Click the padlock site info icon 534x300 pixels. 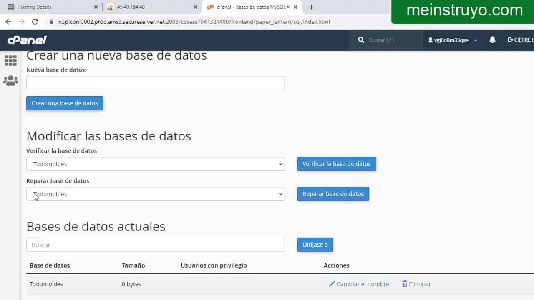(x=52, y=22)
